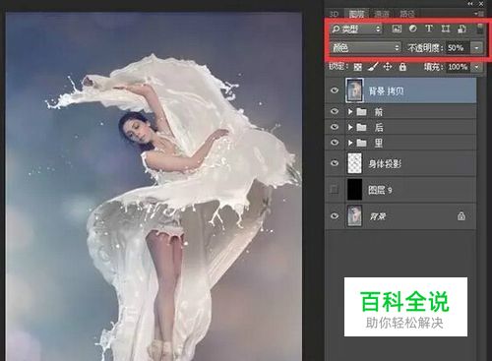Switch to the 路径 (Paths) tab
Screen dimensions: 492x361
pyautogui.click(x=407, y=14)
